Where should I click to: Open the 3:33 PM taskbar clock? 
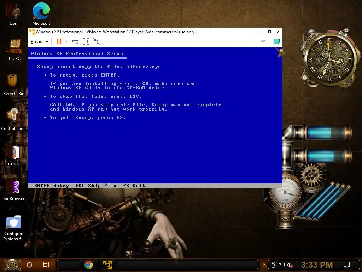317,265
